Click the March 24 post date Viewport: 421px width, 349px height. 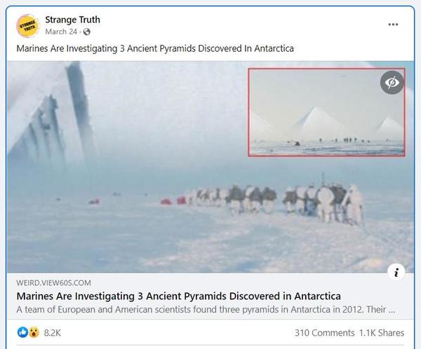[x=61, y=32]
